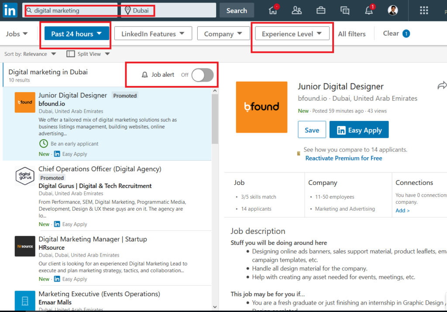The width and height of the screenshot is (447, 312).
Task: Click the results scrollbar down arrow
Action: click(215, 307)
